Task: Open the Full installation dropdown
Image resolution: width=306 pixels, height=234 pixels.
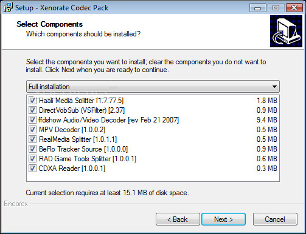Action: [153, 87]
